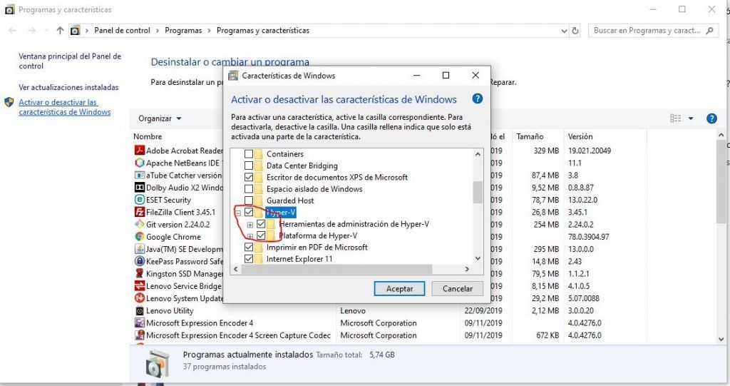Click the Git version 2.24.0.2 icon
This screenshot has height=386, width=730.
point(139,224)
